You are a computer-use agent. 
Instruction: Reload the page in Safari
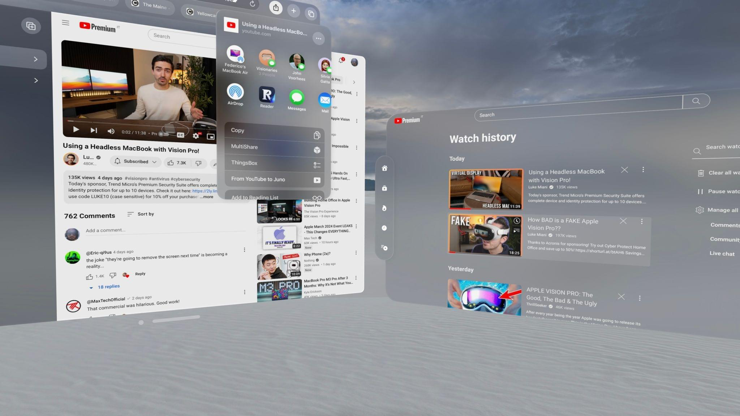[x=252, y=4]
